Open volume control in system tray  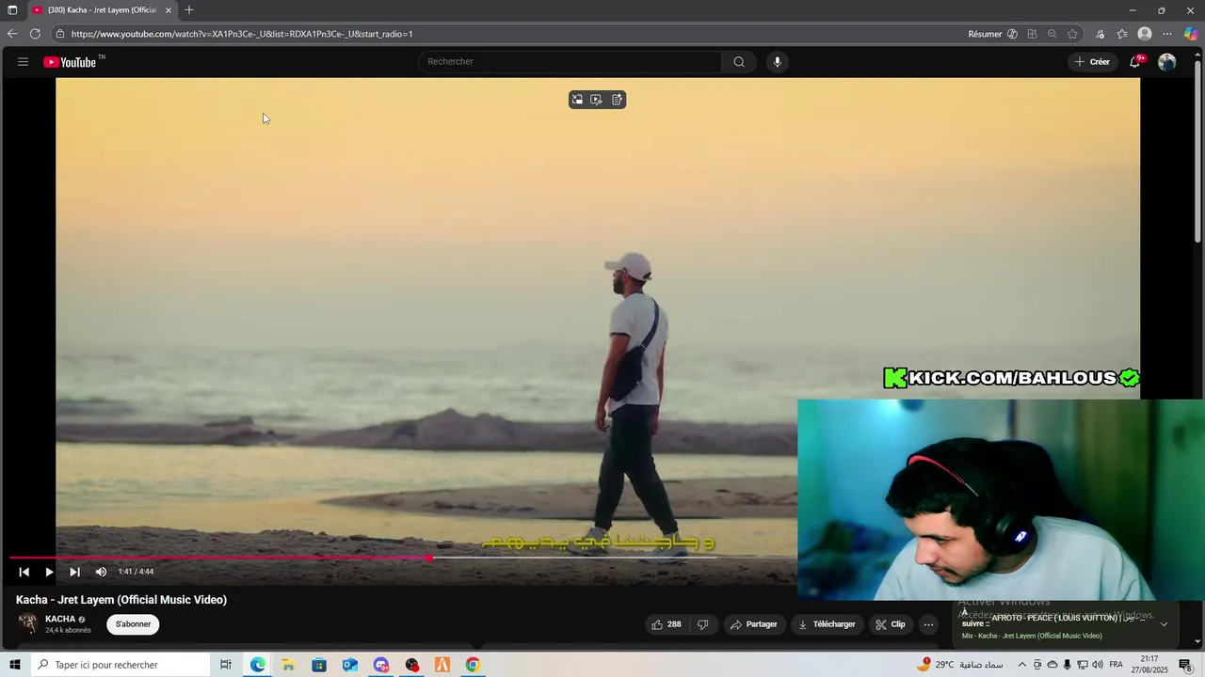[x=1098, y=665]
